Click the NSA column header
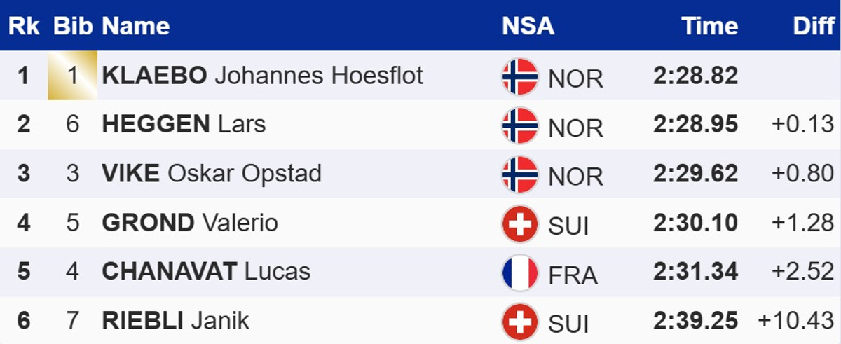Viewport: 841px width, 344px height. 528,26
